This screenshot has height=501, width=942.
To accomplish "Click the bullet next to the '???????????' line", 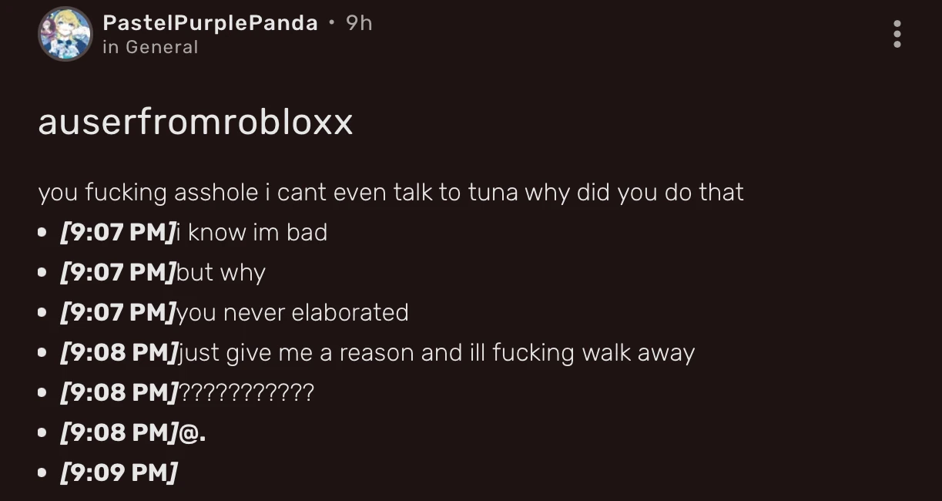I will [44, 392].
